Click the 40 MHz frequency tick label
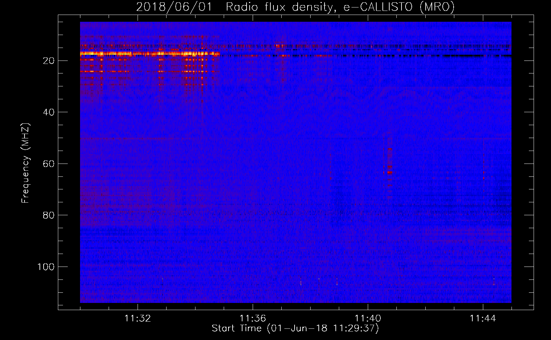The height and width of the screenshot is (340, 551). (x=49, y=112)
